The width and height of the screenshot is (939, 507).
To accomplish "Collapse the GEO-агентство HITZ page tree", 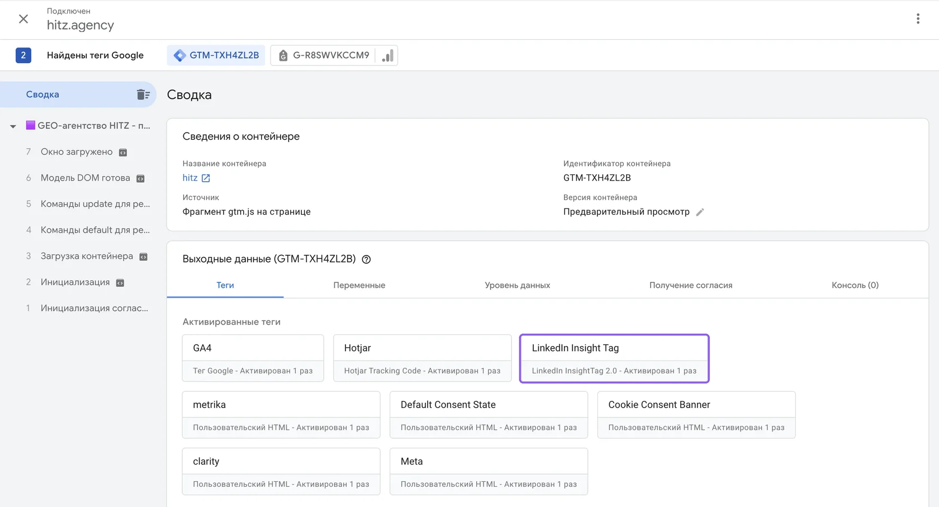I will pos(13,126).
